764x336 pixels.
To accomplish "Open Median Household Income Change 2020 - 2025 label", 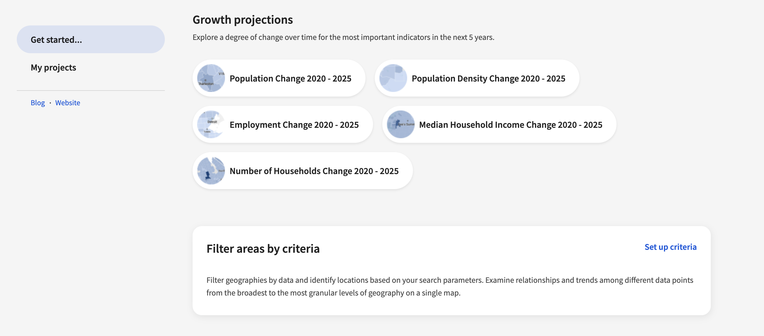I will pyautogui.click(x=510, y=125).
